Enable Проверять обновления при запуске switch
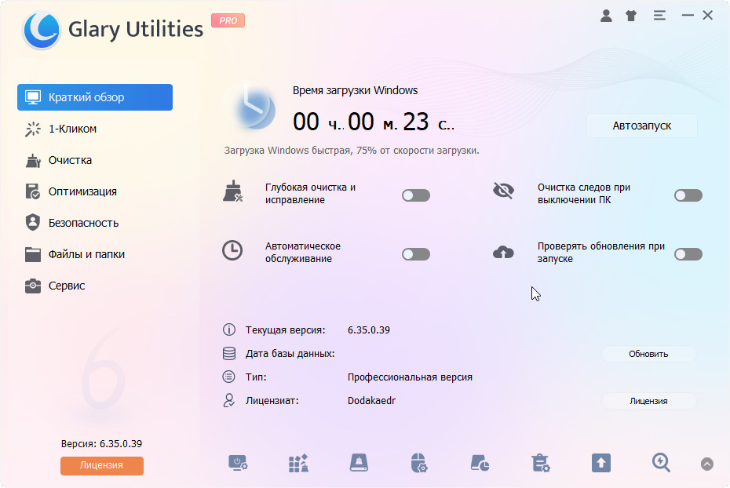Viewport: 730px width, 488px height. 688,253
